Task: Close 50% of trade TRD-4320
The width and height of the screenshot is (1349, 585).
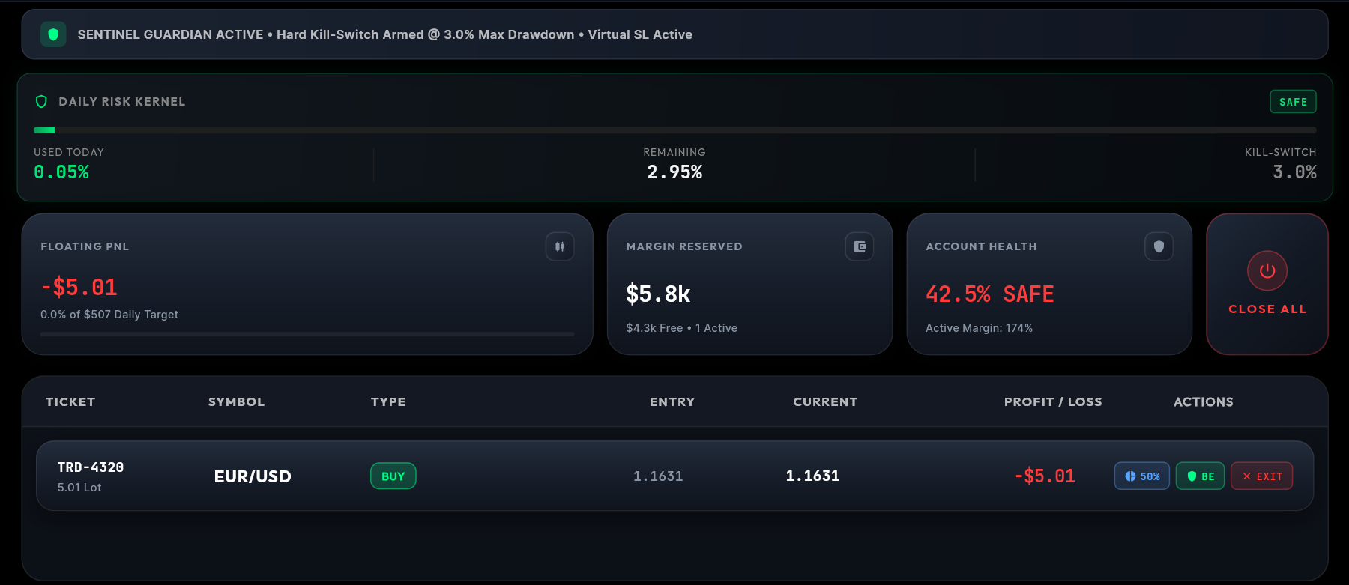Action: (1142, 476)
